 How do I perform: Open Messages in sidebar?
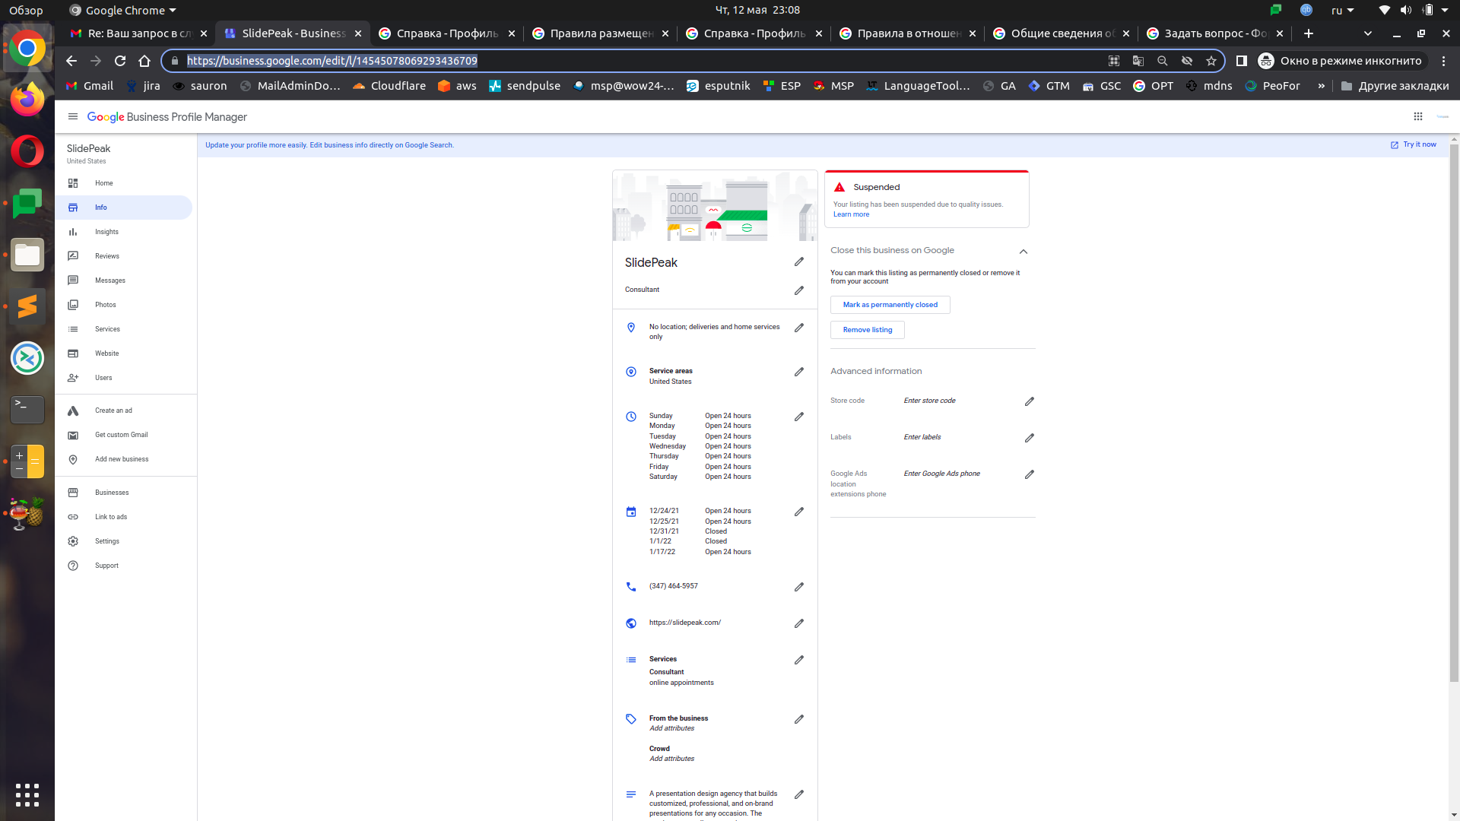(123, 281)
